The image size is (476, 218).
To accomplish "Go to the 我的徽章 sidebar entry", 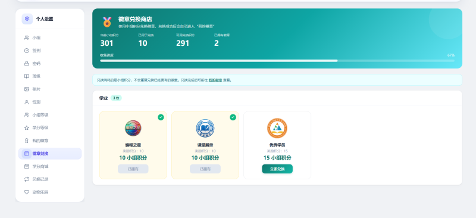I will click(x=50, y=141).
